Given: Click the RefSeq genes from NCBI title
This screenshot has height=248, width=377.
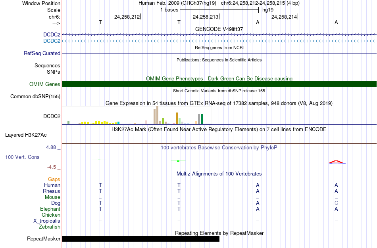Looking at the screenshot, I should [219, 48].
